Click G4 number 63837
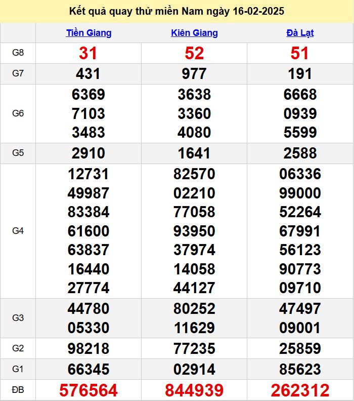354x401 pixels. (x=88, y=250)
